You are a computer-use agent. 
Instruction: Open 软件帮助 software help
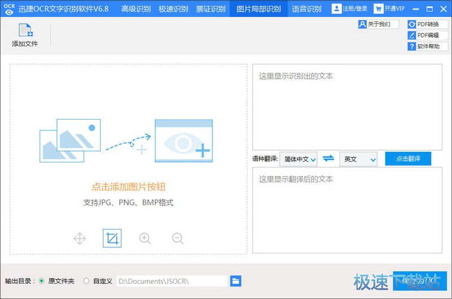(x=427, y=47)
